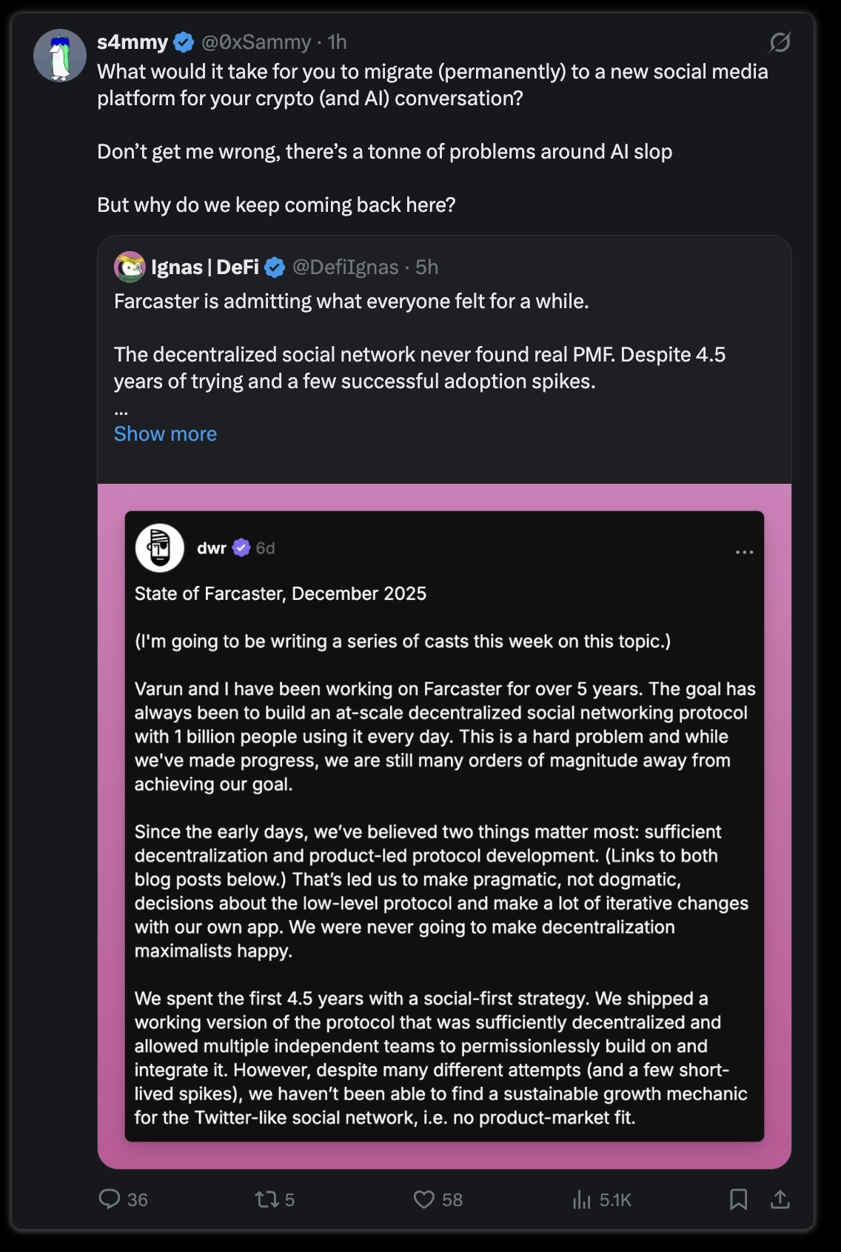841x1252 pixels.
Task: Click dwr's round profile picture
Action: 159,548
